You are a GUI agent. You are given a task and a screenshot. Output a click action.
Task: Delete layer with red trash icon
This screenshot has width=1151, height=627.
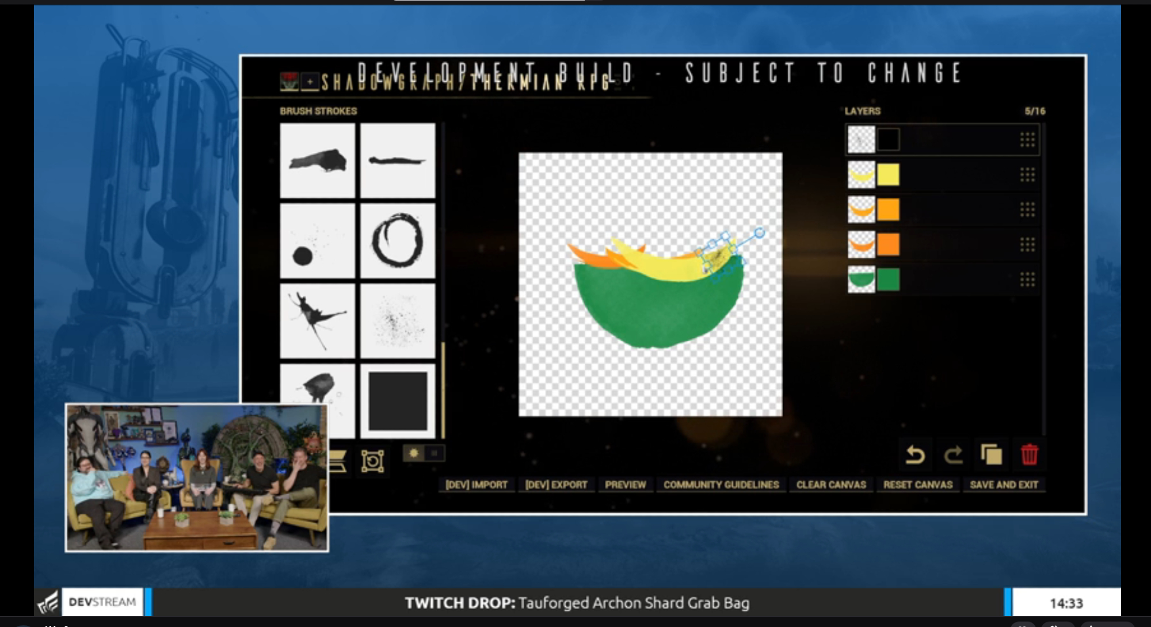click(x=1029, y=455)
